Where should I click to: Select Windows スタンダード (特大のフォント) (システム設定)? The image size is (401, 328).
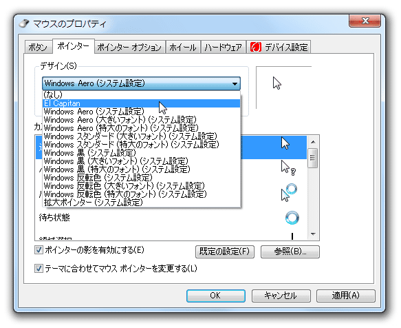(141, 144)
